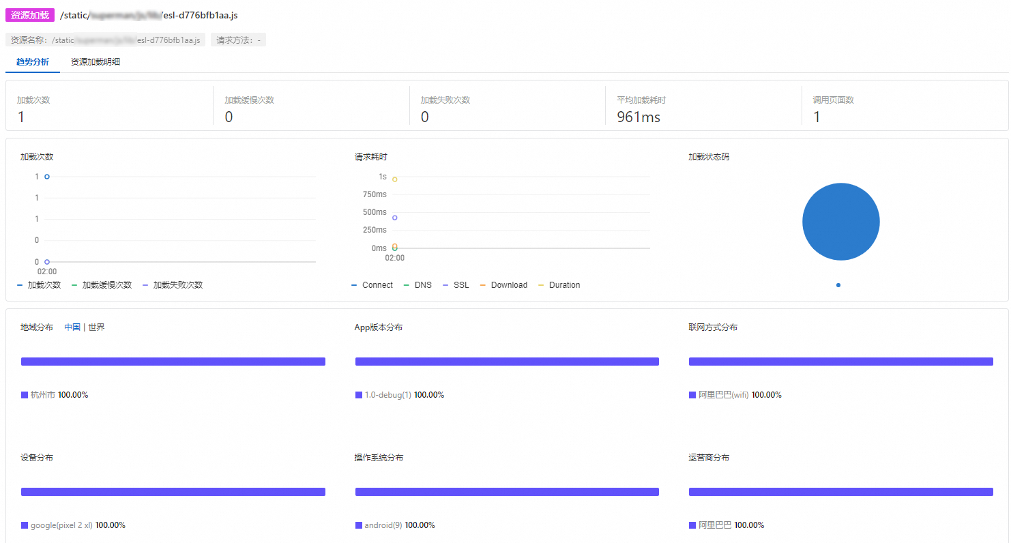Screen dimensions: 1011x543
Task: Click the esl-d776bfb1aa.js resource path title
Action: coord(149,15)
